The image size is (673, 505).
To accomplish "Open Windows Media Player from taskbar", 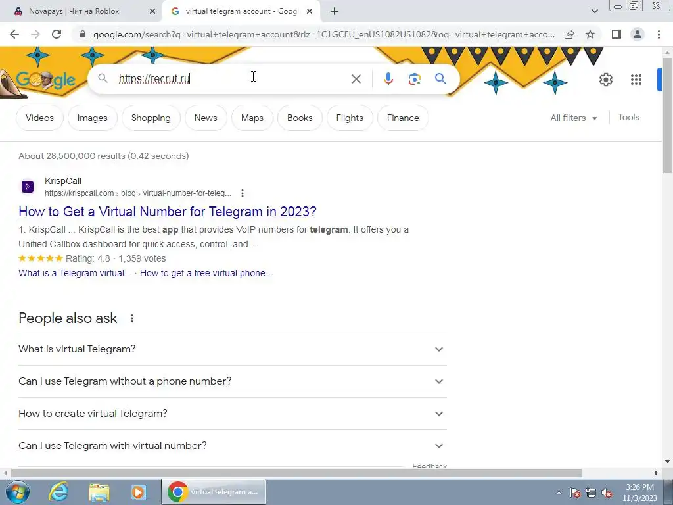I will [x=139, y=492].
